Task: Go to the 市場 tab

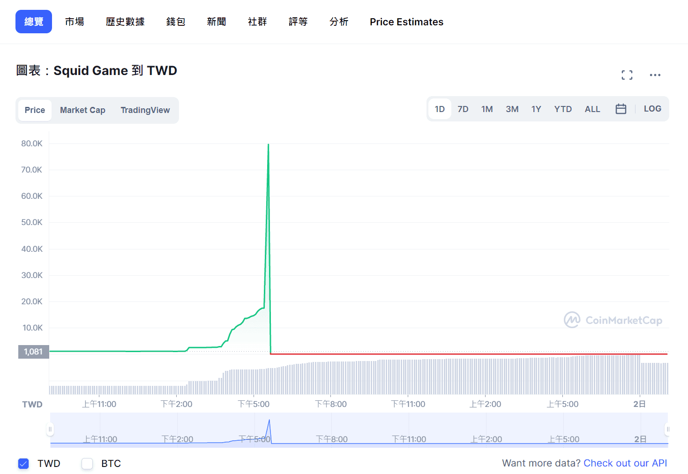Action: coord(75,22)
